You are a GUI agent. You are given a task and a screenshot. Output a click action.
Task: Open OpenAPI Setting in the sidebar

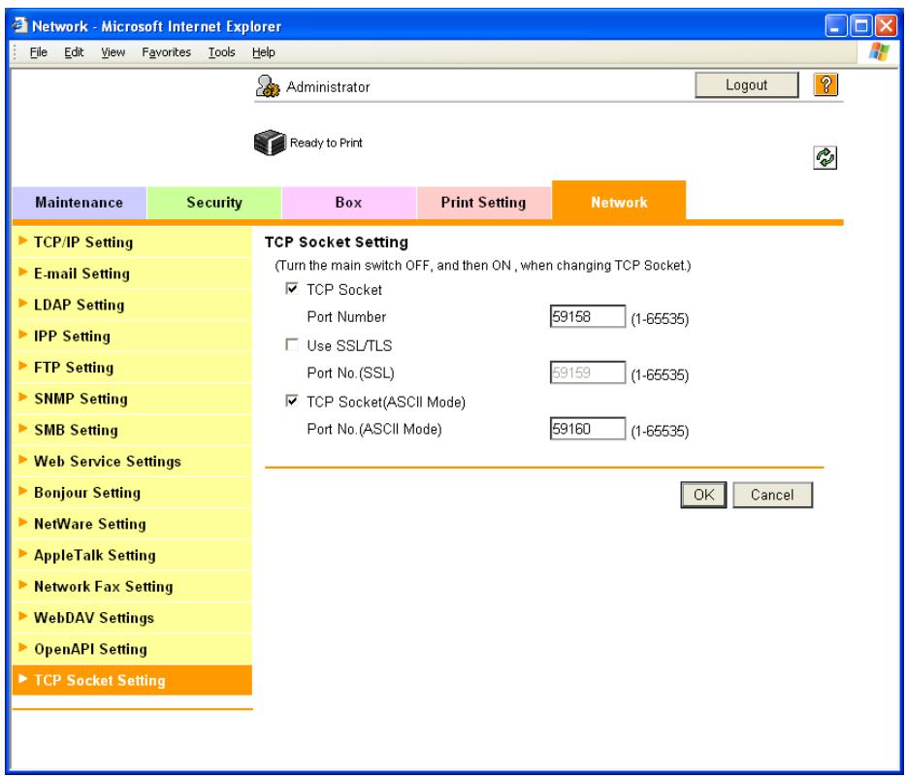[132, 649]
